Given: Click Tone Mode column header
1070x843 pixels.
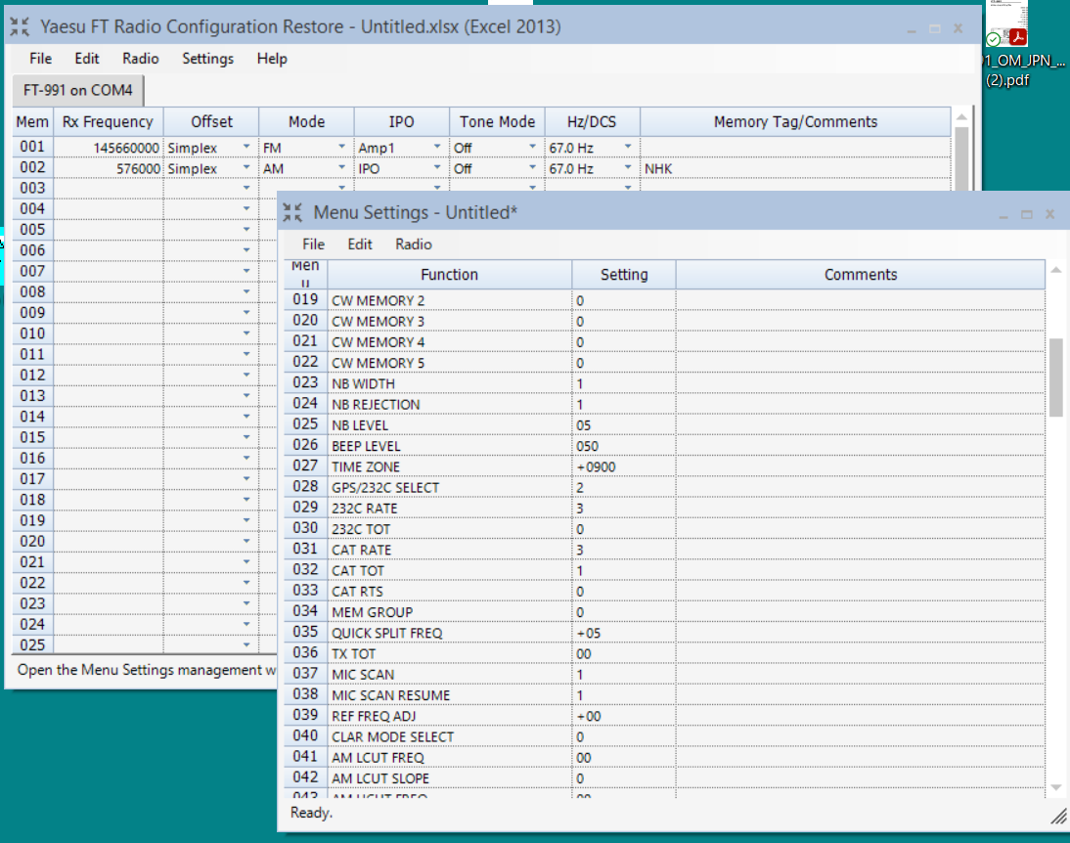Looking at the screenshot, I should pyautogui.click(x=497, y=121).
